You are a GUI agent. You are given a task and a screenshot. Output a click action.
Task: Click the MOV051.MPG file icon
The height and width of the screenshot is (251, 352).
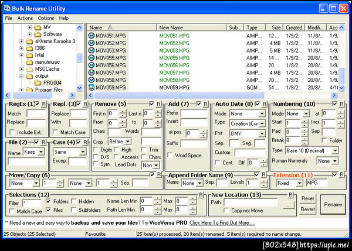[x=91, y=36]
